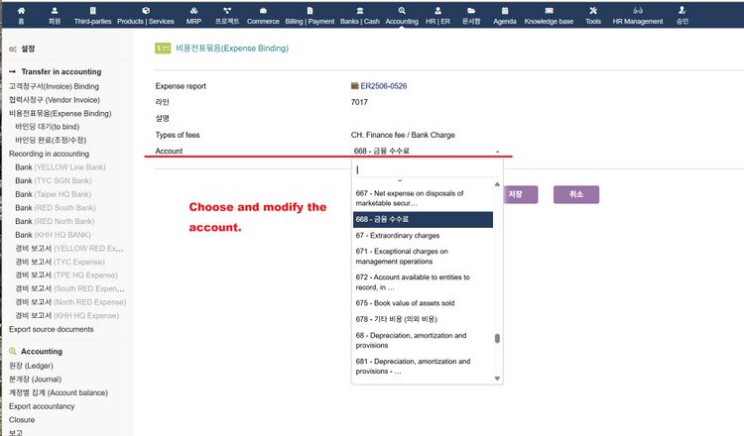Screen dimensions: 744x436
Task: Open the HR Management module icon
Action: pos(638,11)
